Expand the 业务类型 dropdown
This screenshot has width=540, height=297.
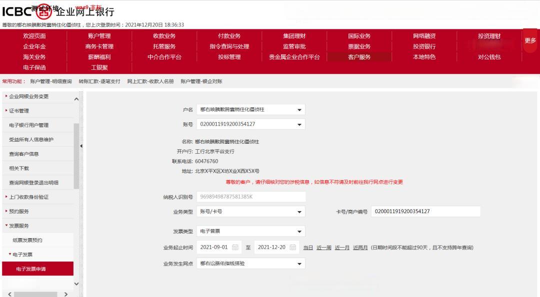coord(299,212)
